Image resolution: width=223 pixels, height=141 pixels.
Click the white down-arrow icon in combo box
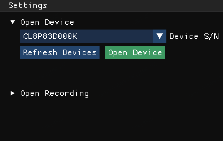[160, 36]
